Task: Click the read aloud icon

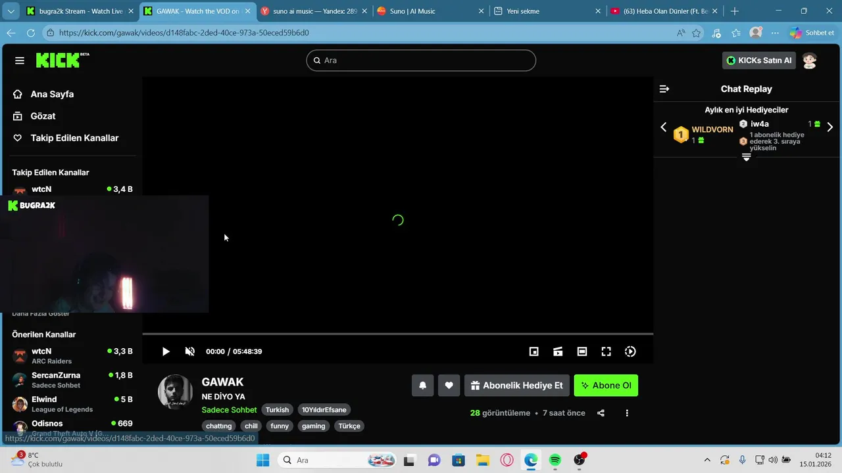Action: click(680, 33)
